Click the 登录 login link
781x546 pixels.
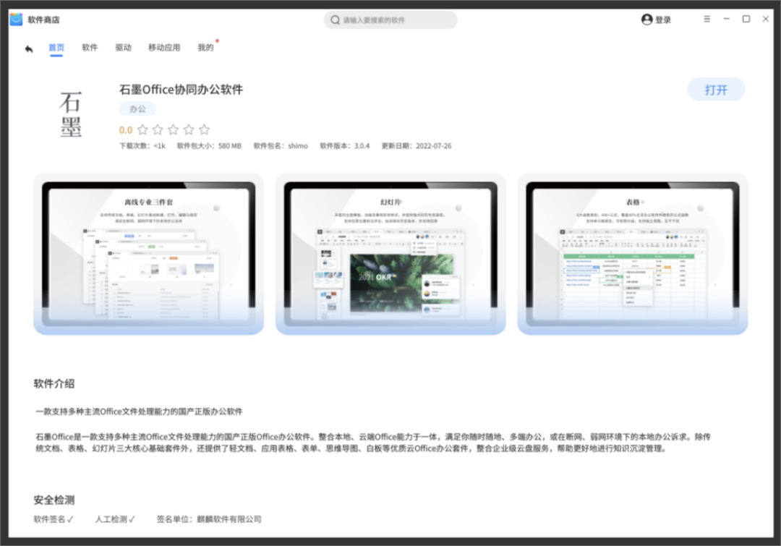[x=663, y=20]
